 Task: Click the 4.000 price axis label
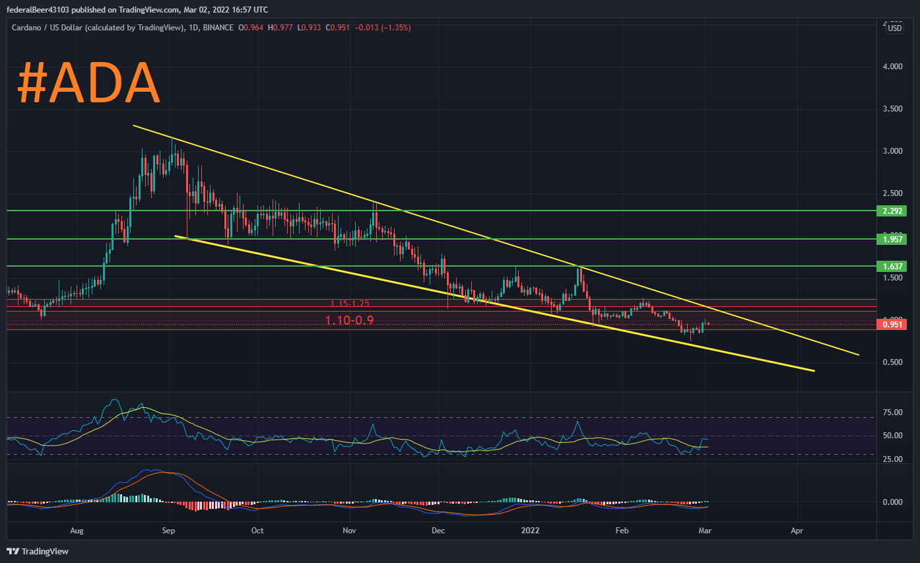893,67
